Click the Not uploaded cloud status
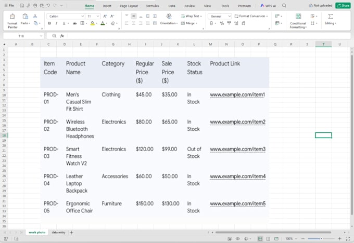The image size is (354, 243). [320, 6]
